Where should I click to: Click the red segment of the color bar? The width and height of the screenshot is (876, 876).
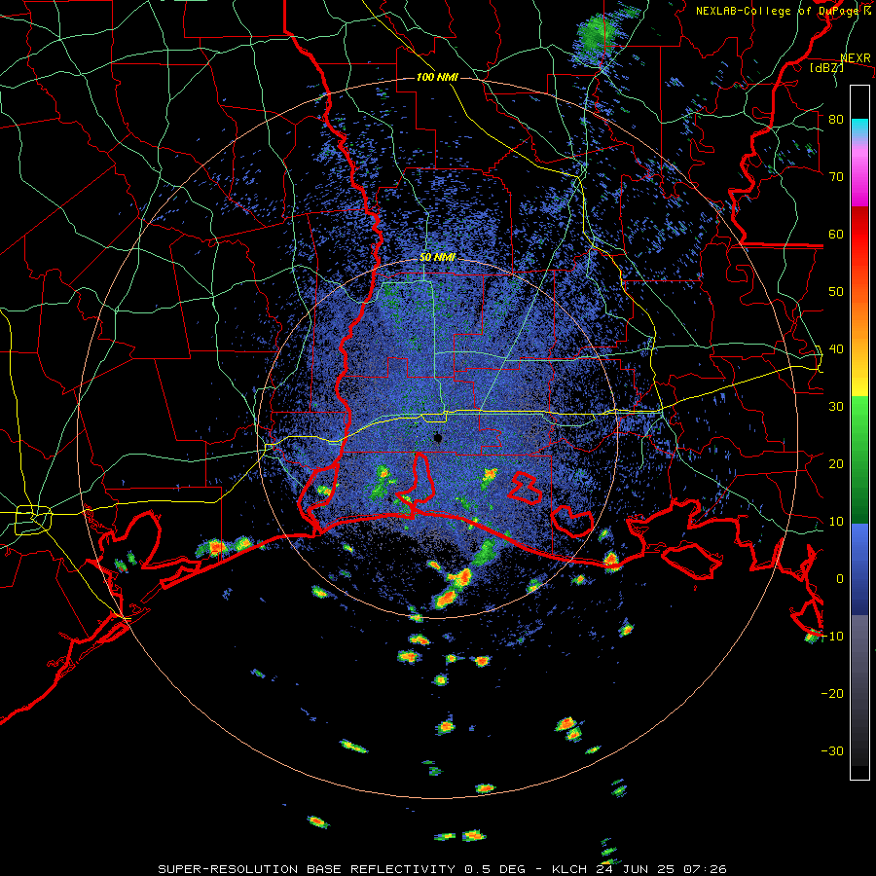(x=859, y=235)
